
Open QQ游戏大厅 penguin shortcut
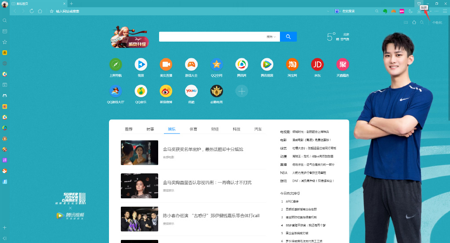point(116,91)
